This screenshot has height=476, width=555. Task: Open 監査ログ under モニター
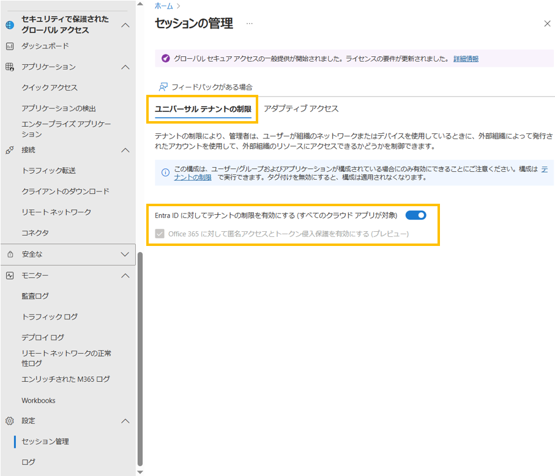[x=35, y=296]
